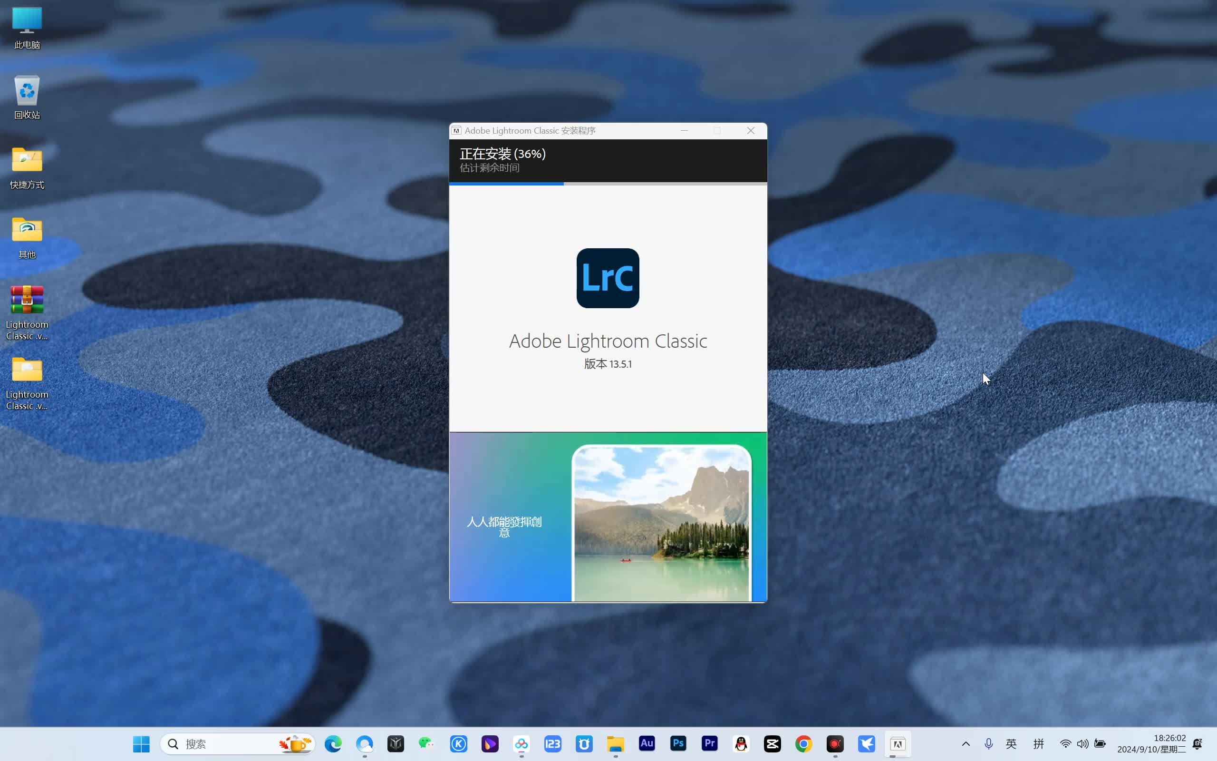Viewport: 1217px width, 761px height.
Task: Click the installation progress bar
Action: click(608, 184)
